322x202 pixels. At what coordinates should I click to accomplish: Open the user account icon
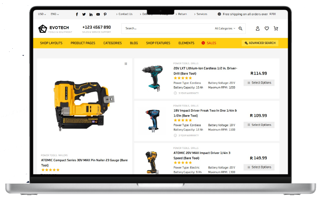click(x=257, y=28)
